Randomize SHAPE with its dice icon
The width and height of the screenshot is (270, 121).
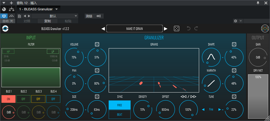click(x=234, y=44)
